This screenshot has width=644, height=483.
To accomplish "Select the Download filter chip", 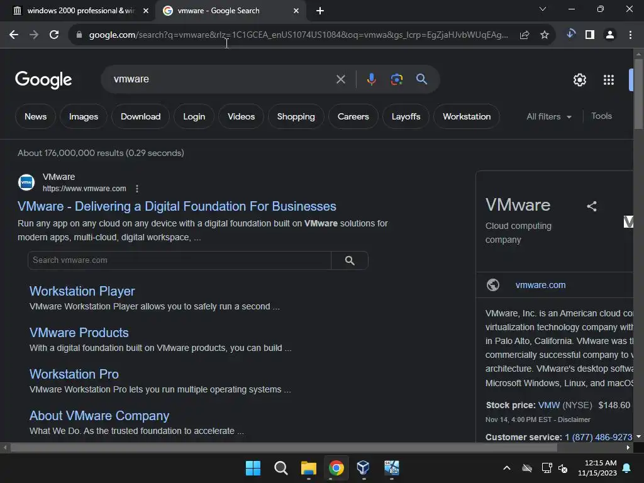I will coord(140,116).
